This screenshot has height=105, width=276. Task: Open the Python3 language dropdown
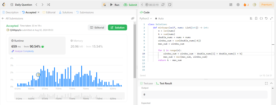146,19
